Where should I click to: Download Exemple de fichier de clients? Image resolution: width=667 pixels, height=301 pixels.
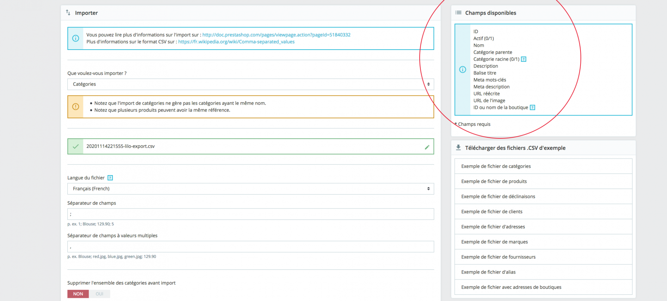[x=543, y=212]
